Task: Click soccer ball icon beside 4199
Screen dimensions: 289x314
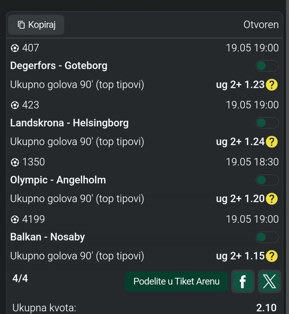Action: [15, 219]
